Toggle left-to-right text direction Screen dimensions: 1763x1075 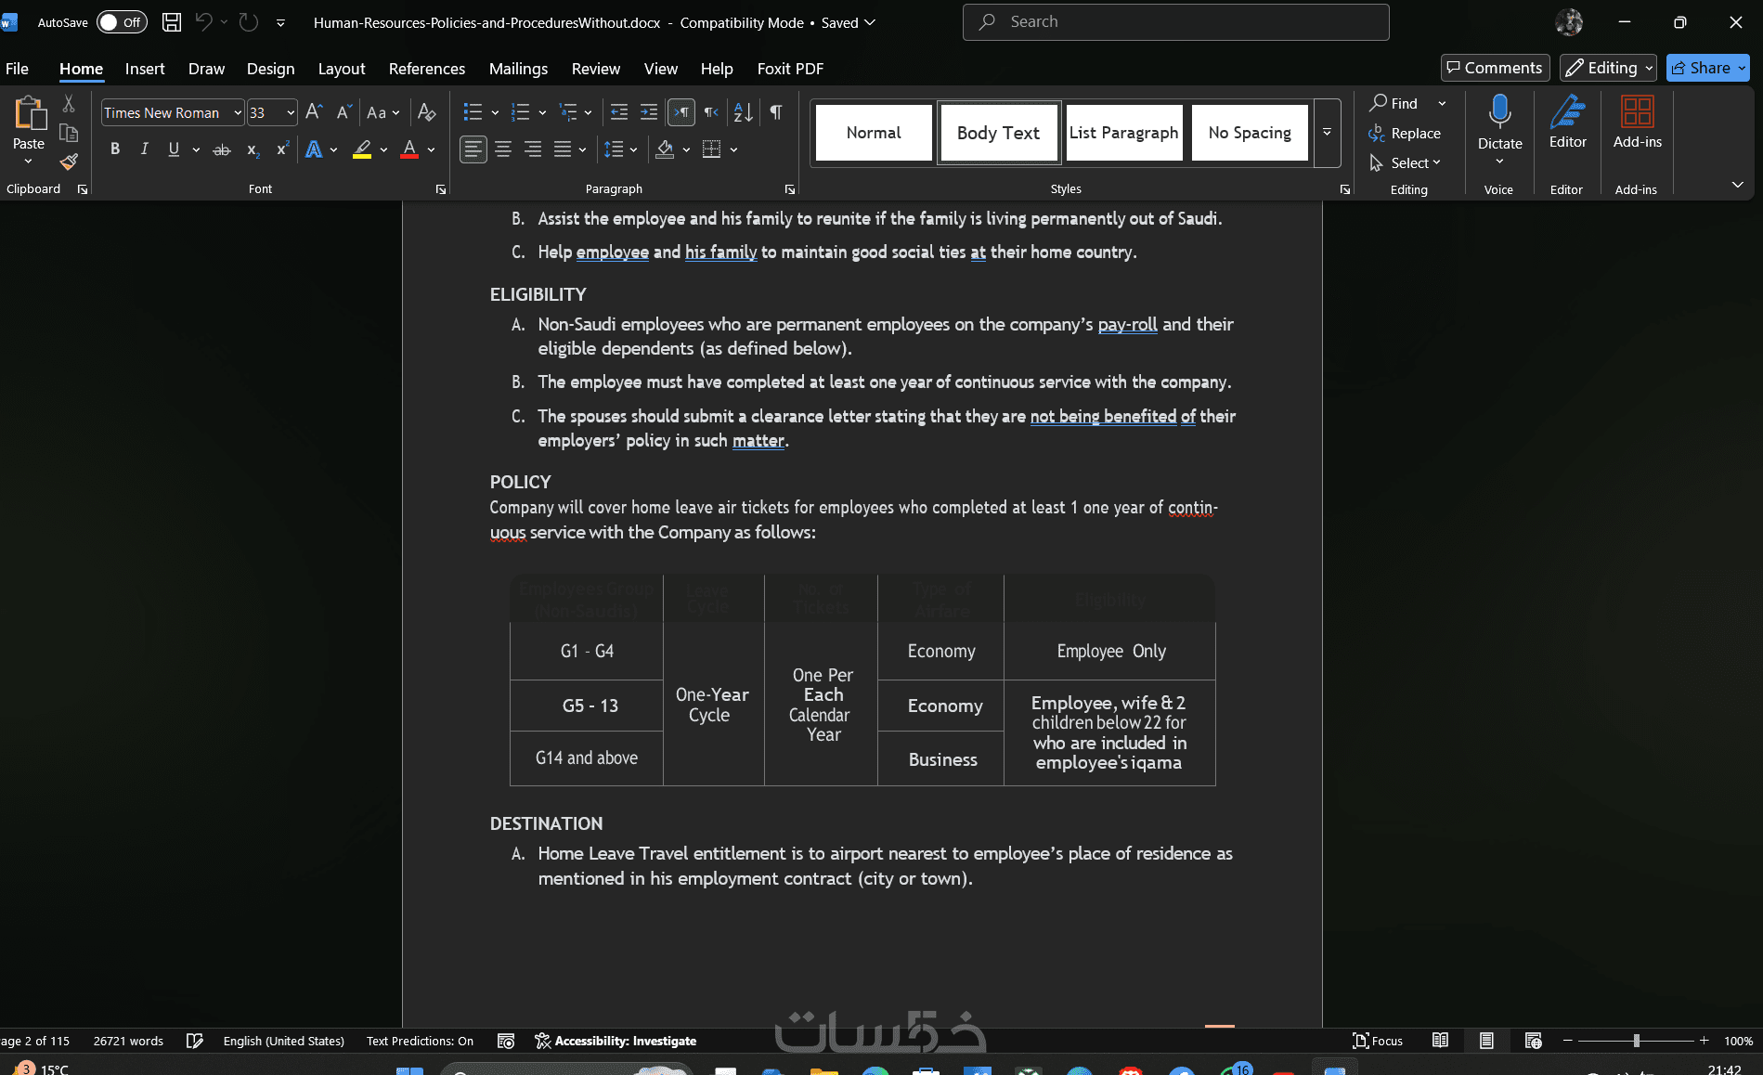(681, 112)
